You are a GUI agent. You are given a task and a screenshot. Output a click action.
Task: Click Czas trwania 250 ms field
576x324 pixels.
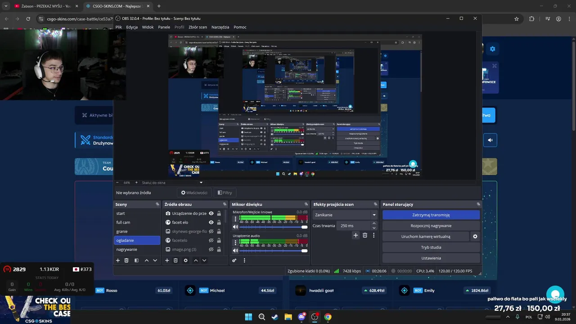pyautogui.click(x=353, y=225)
